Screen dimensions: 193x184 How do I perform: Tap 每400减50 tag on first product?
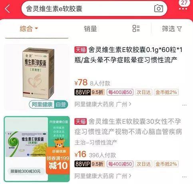120,92
